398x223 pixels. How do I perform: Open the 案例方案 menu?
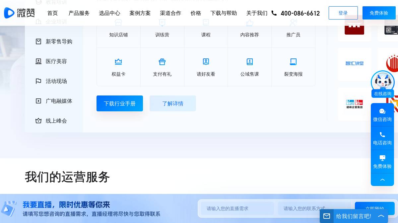[x=140, y=13]
